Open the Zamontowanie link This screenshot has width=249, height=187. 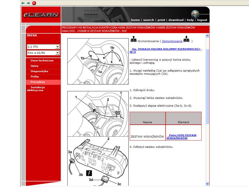pos(172,41)
